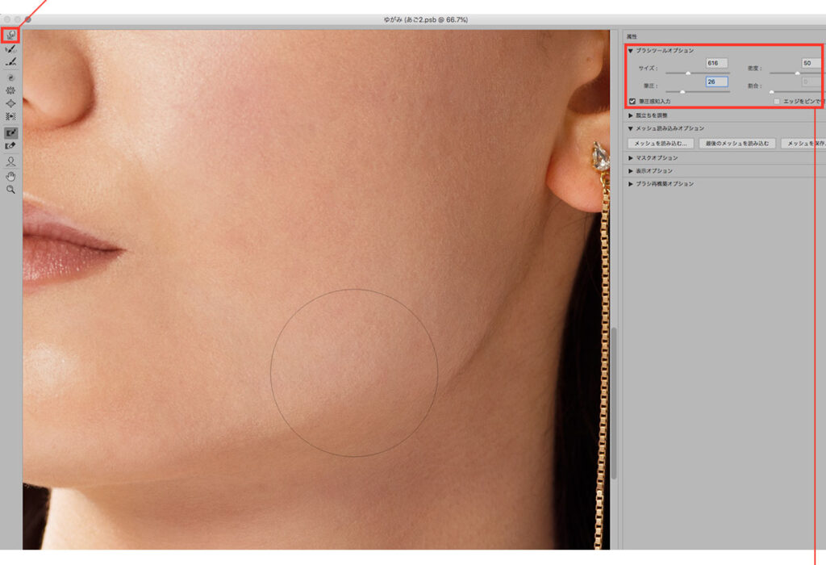Select the Zoom magnifier tool

[x=10, y=189]
